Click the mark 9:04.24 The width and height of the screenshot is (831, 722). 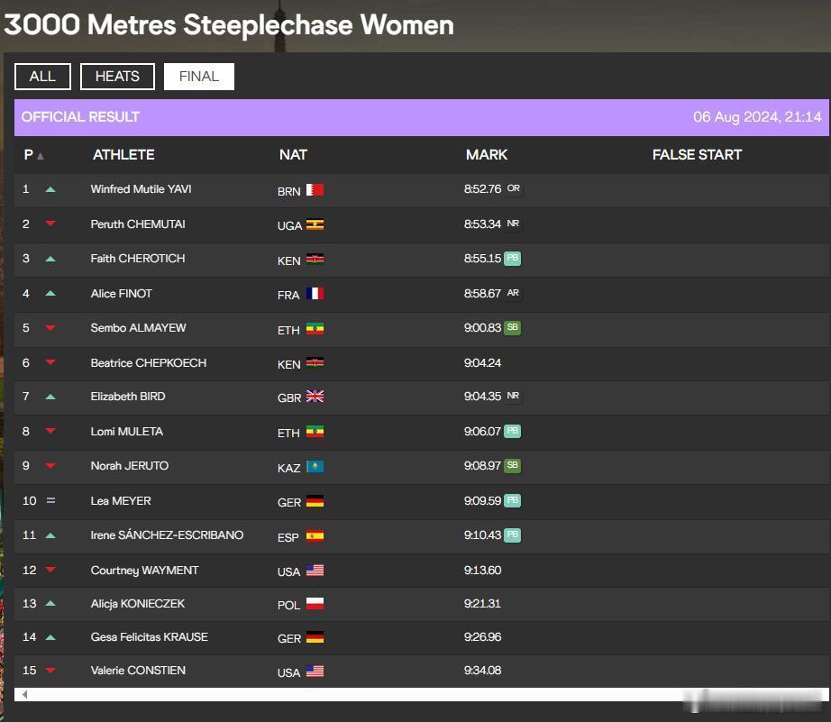click(x=482, y=362)
